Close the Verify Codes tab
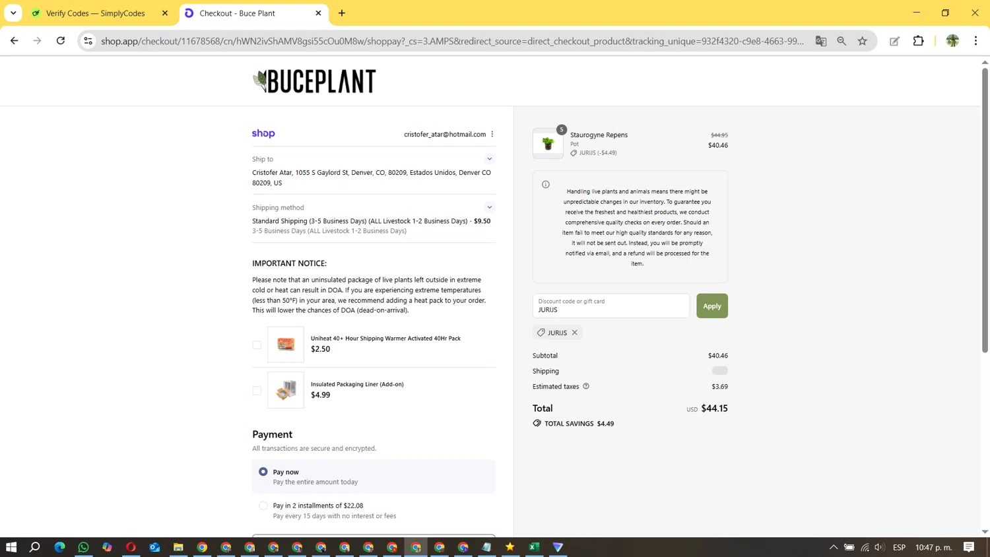 click(x=165, y=13)
